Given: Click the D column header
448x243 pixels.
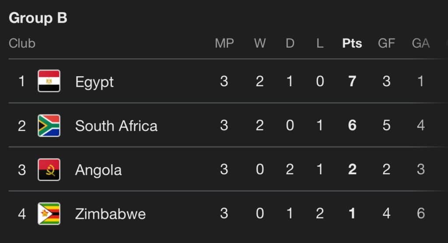Looking at the screenshot, I should coord(290,43).
